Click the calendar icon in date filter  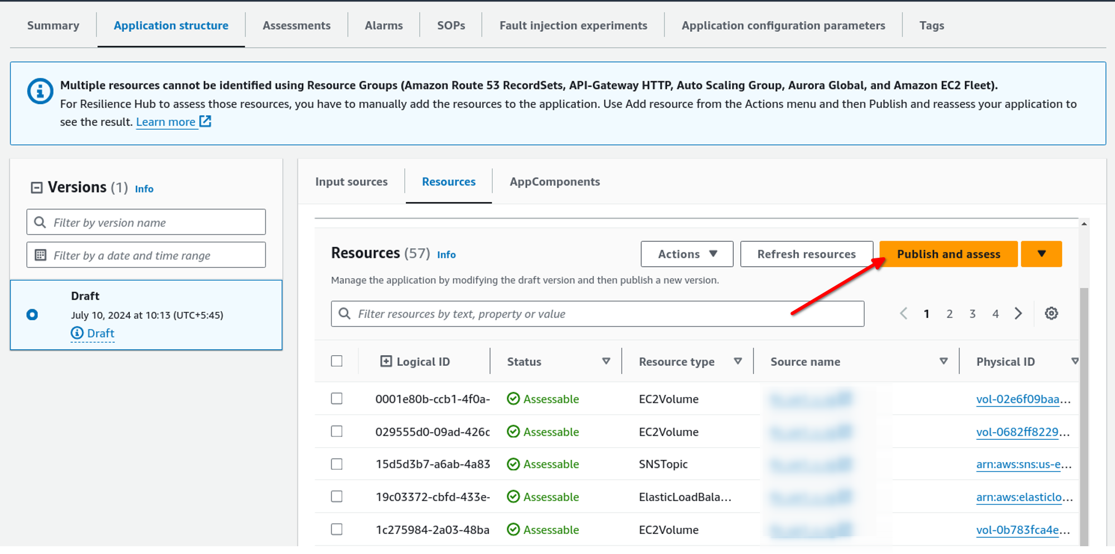tap(41, 255)
